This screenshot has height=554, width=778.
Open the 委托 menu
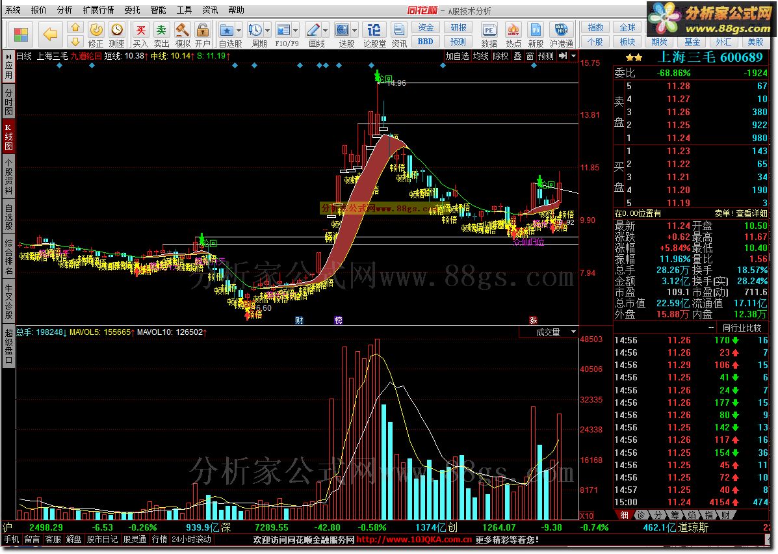tap(132, 10)
